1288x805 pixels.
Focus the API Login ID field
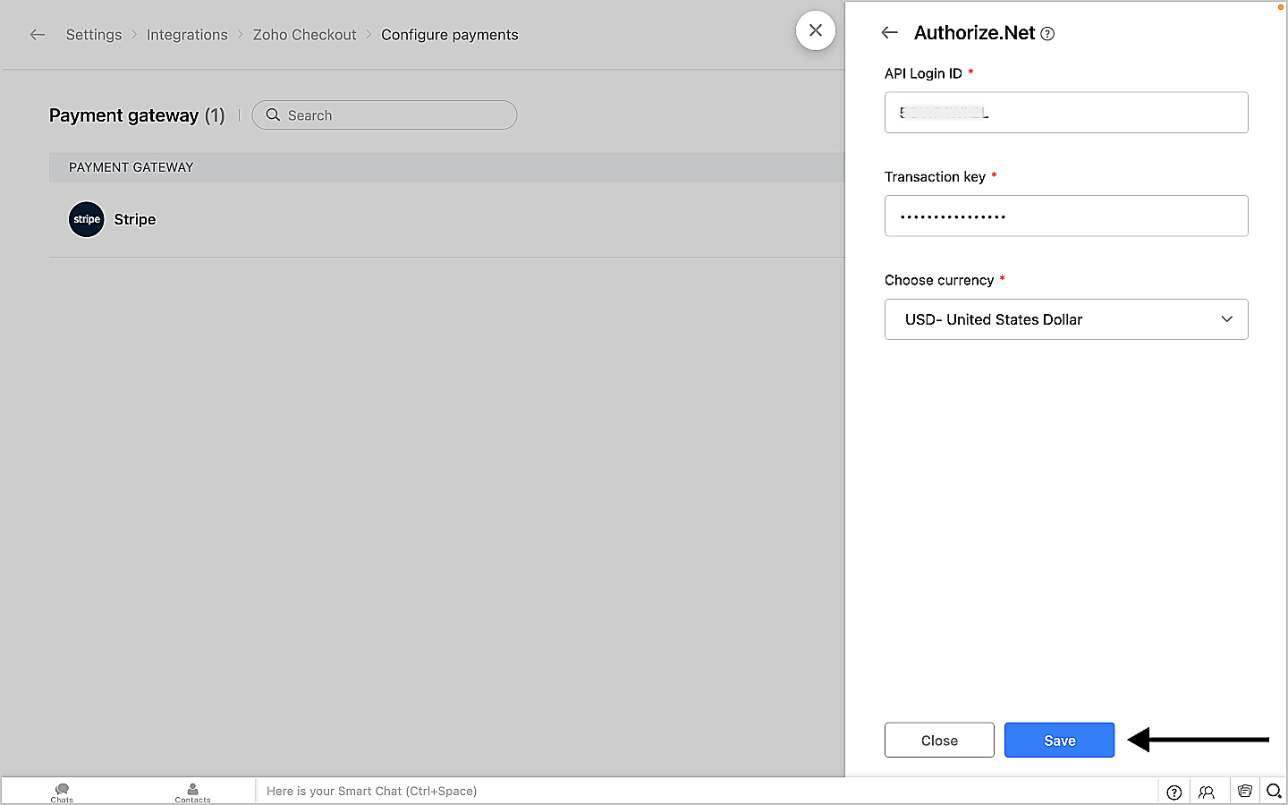coord(1066,113)
